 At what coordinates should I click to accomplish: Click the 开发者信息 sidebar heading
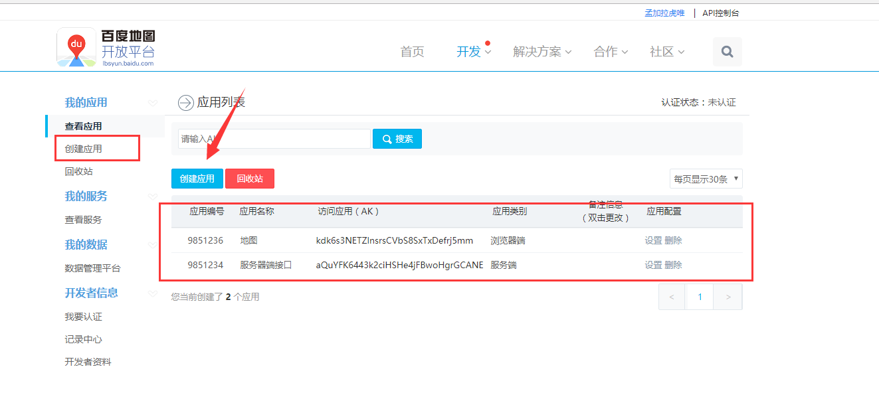(x=91, y=293)
